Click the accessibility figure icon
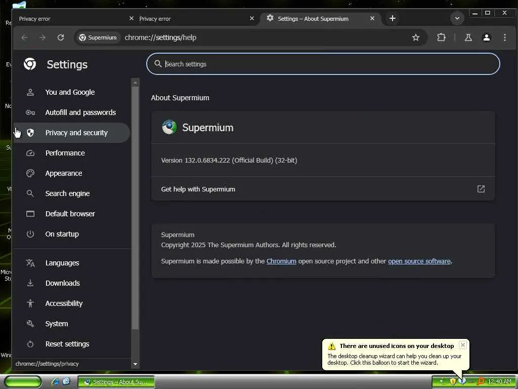The width and height of the screenshot is (518, 389). [x=30, y=303]
